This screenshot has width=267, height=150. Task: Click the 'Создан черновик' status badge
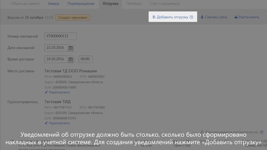pyautogui.click(x=73, y=17)
